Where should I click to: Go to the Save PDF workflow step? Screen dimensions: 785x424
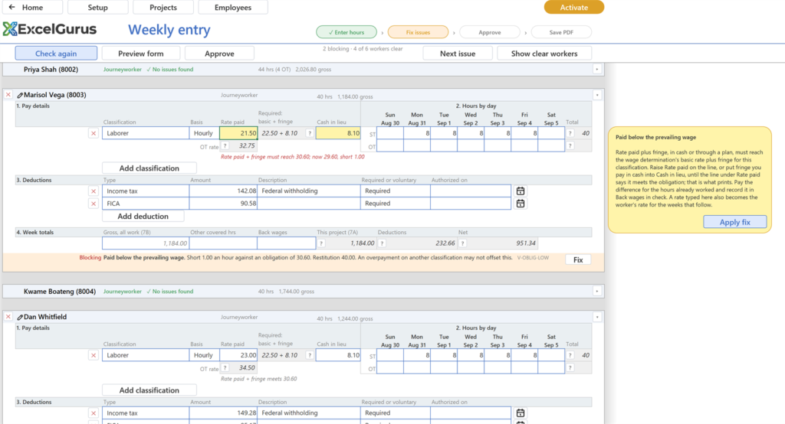point(561,32)
